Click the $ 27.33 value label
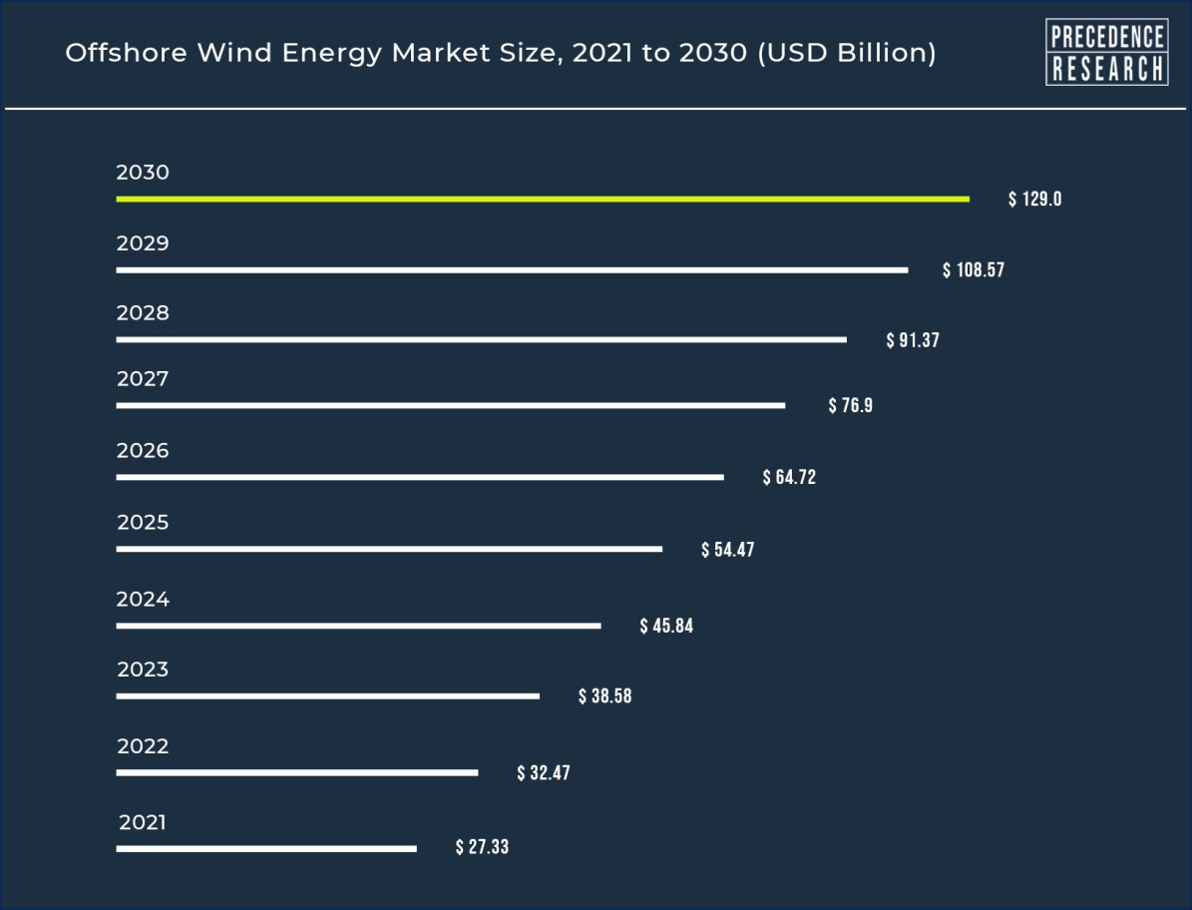The width and height of the screenshot is (1192, 910). point(482,847)
